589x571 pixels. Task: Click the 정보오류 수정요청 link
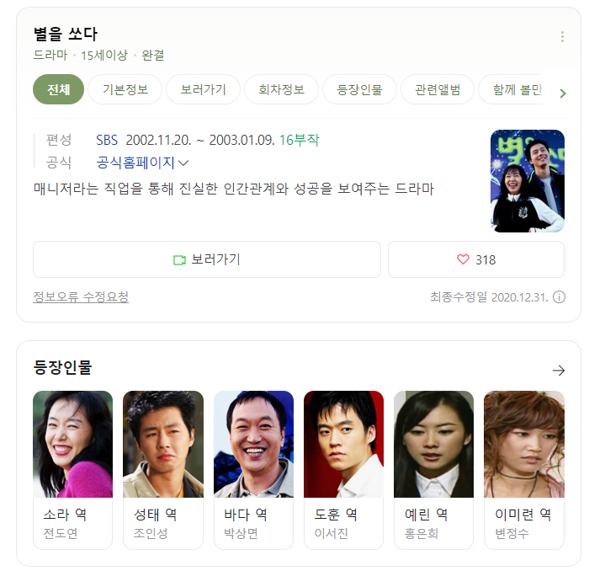(x=81, y=297)
